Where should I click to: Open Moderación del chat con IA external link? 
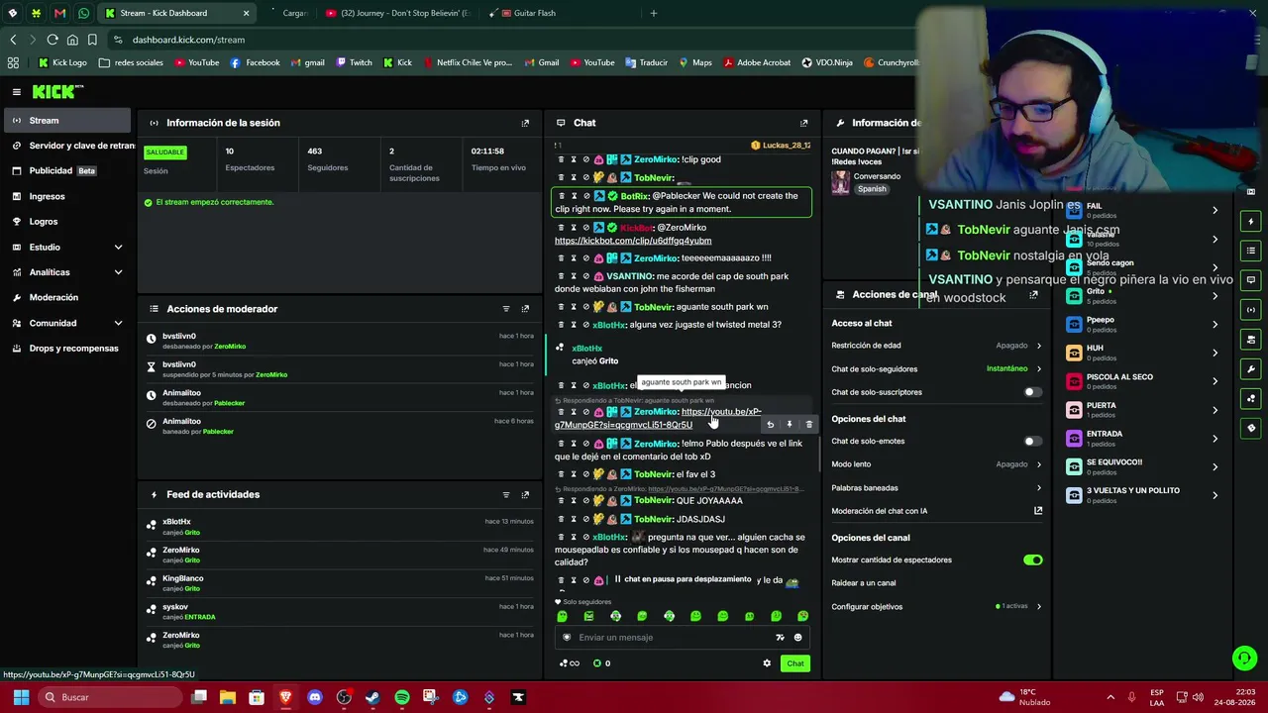1038,511
